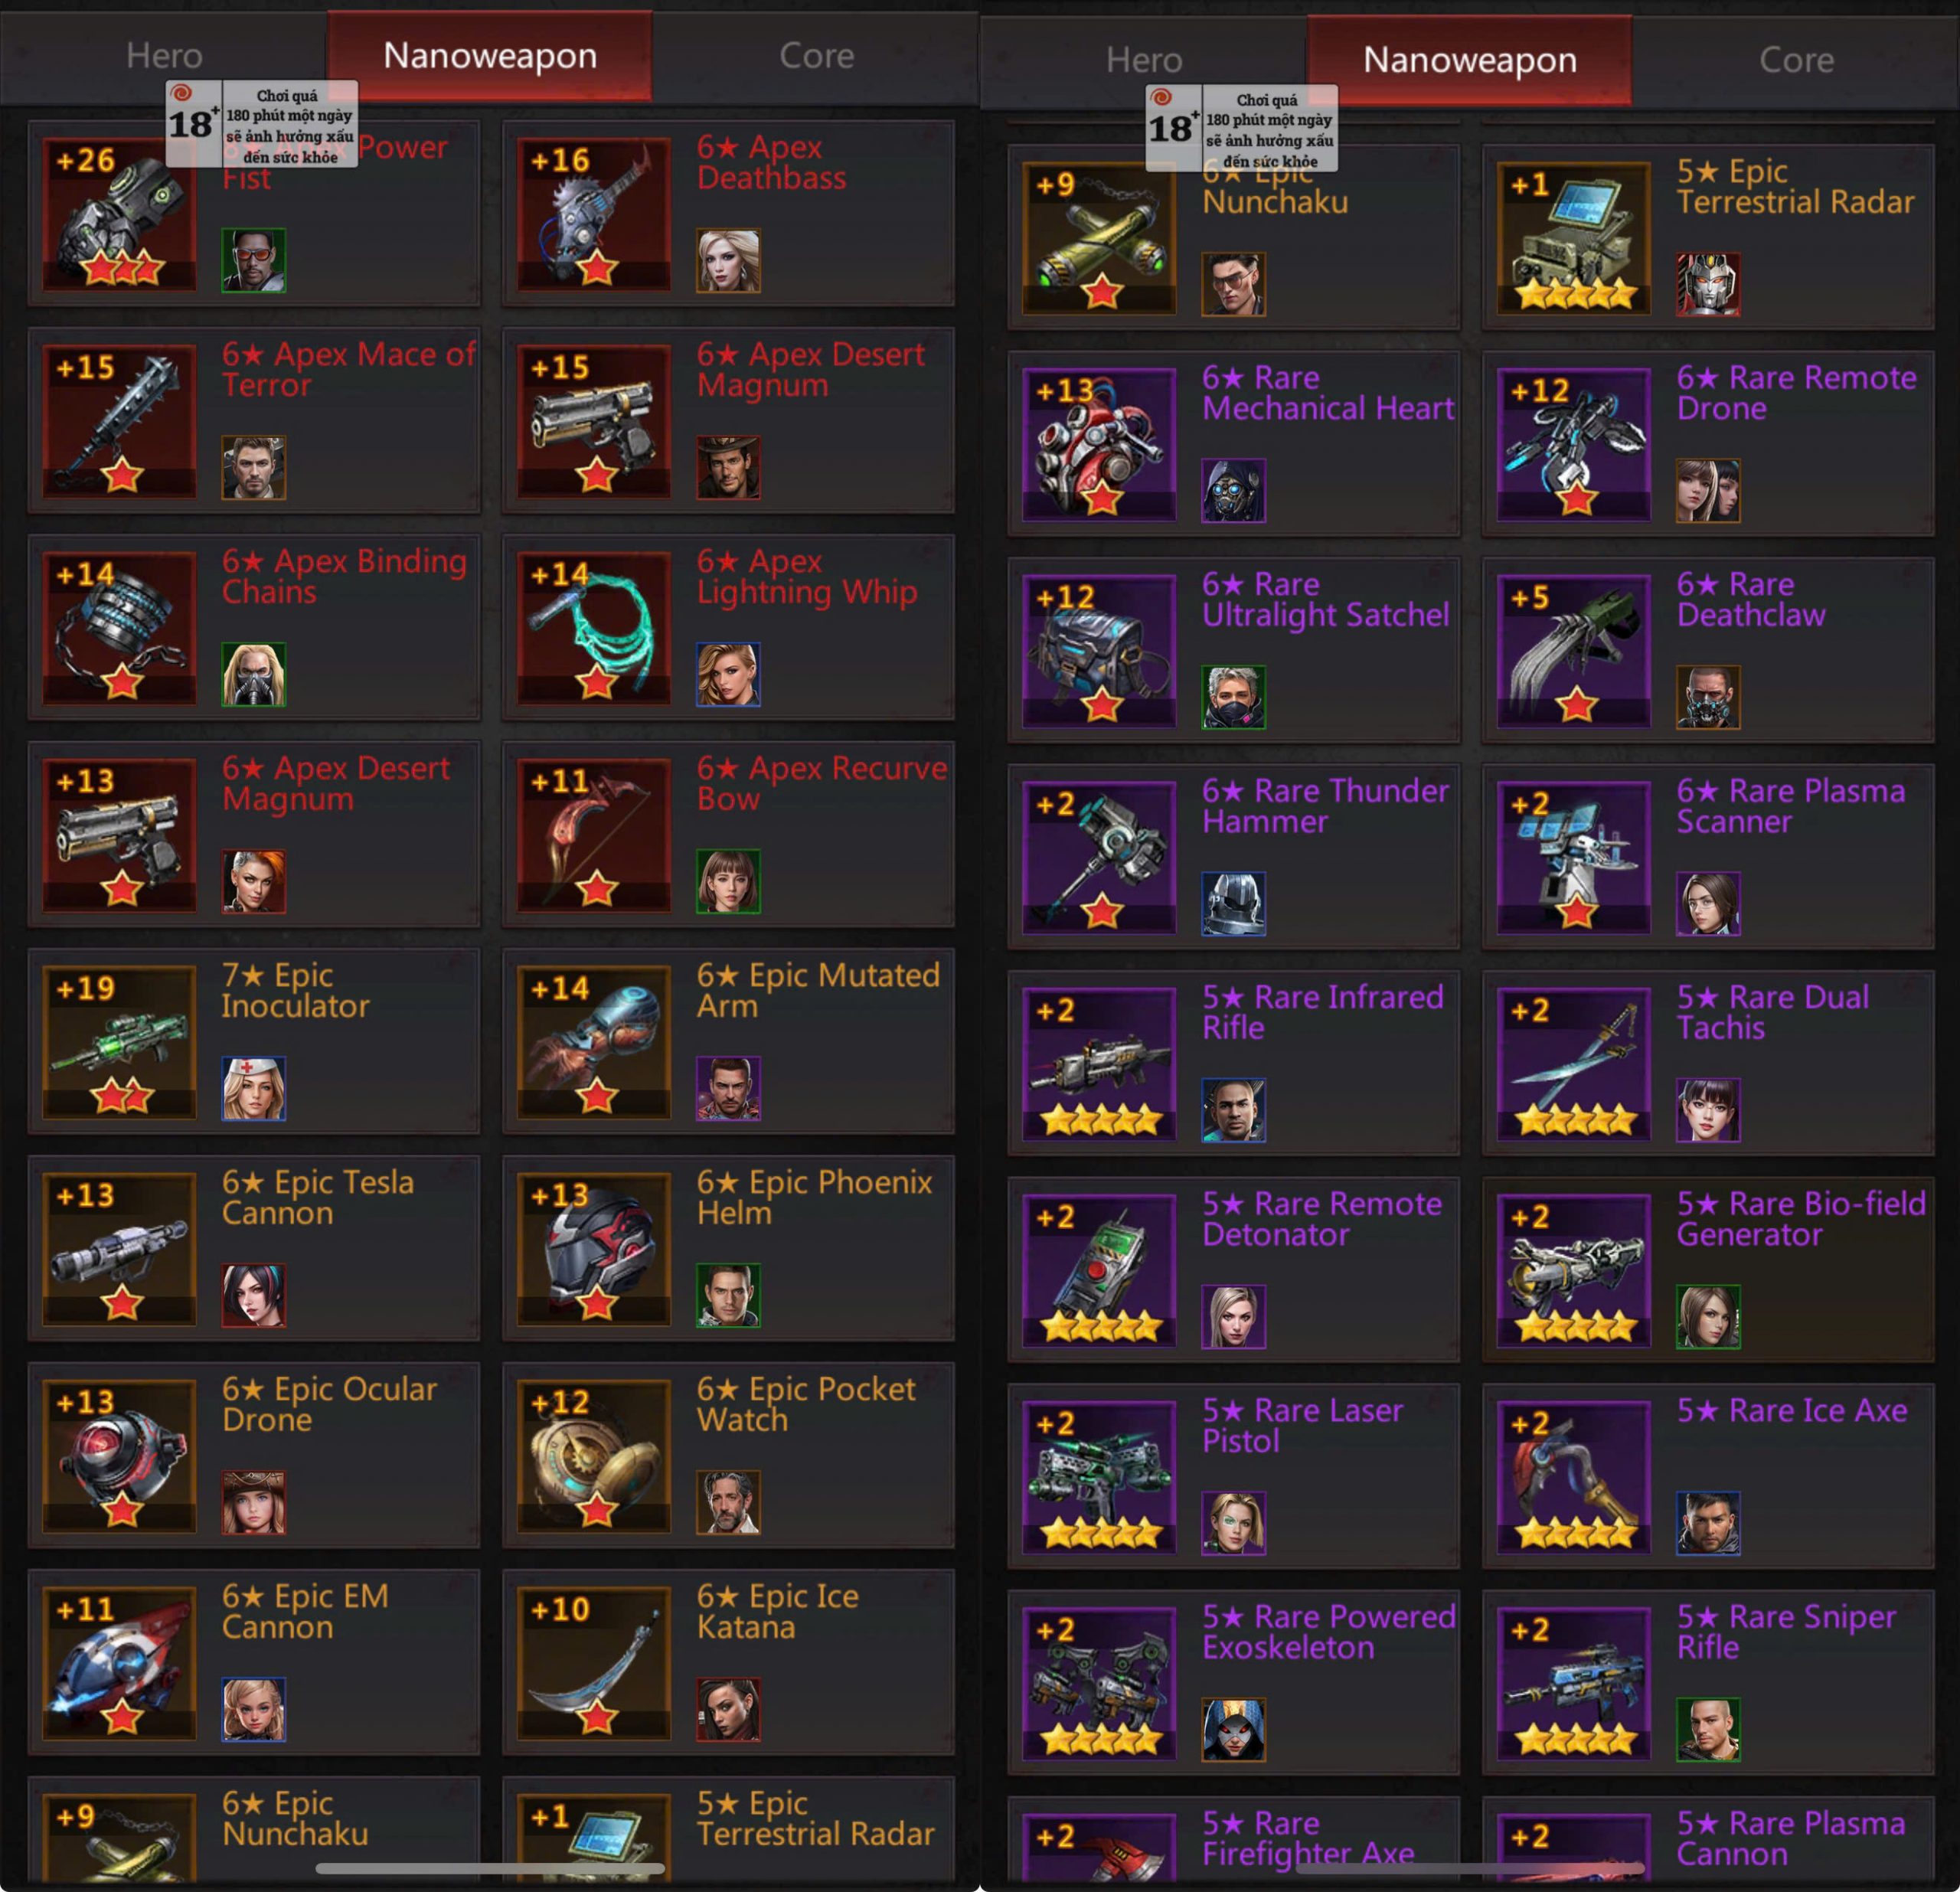
Task: Open the Core tab in left panel
Action: [x=816, y=55]
